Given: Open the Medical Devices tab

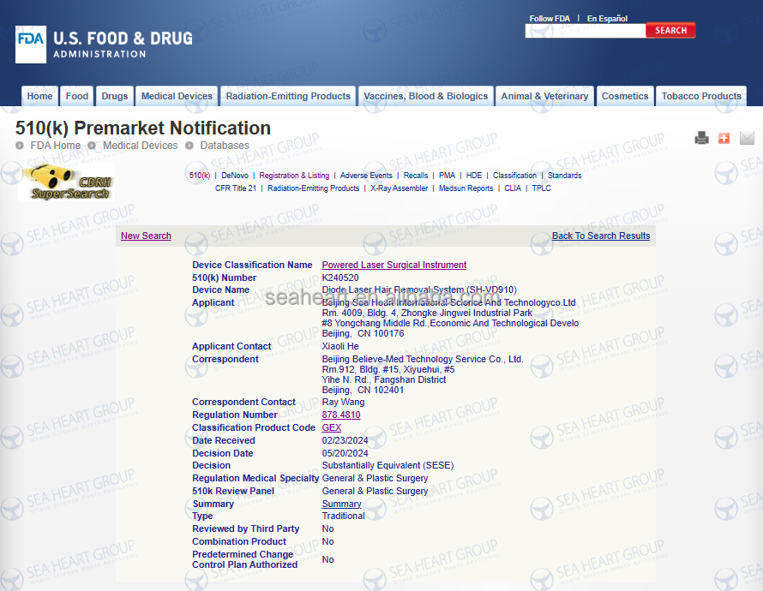Looking at the screenshot, I should click(177, 96).
